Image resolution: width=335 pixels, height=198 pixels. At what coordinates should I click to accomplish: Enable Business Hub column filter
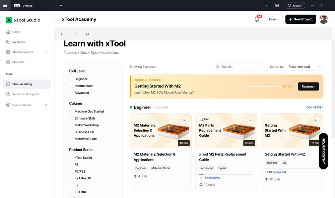tap(71, 132)
